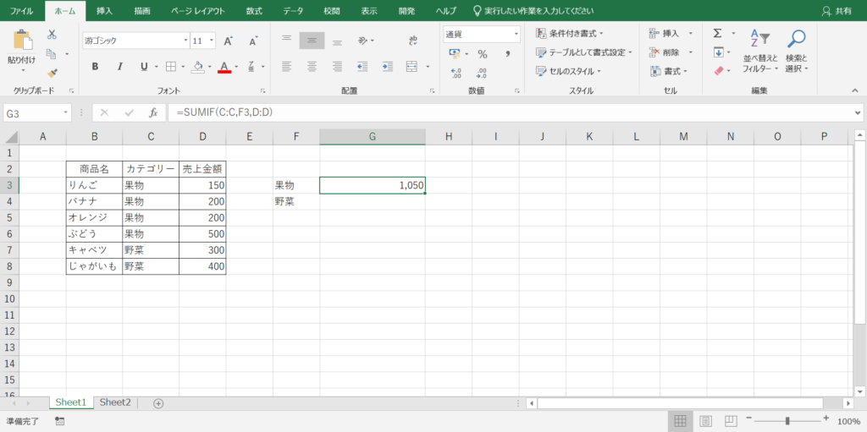The height and width of the screenshot is (432, 867).
Task: Expand Cell Styles (セルのスタイル) menu
Action: pos(568,71)
